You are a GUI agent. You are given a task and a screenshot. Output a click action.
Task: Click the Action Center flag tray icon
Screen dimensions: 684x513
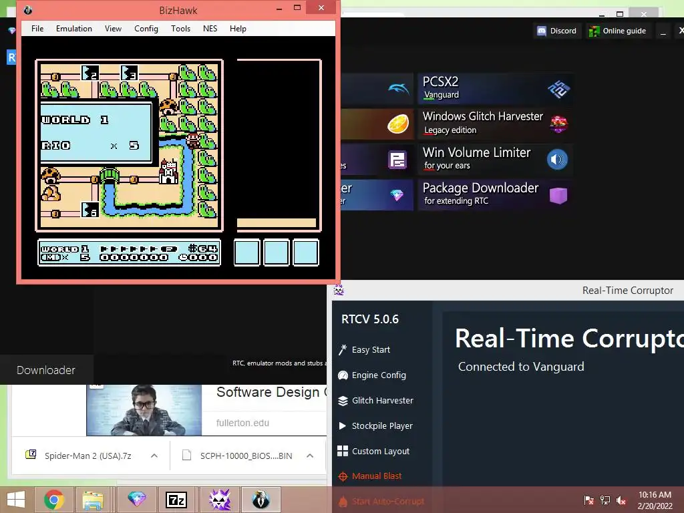pyautogui.click(x=589, y=500)
